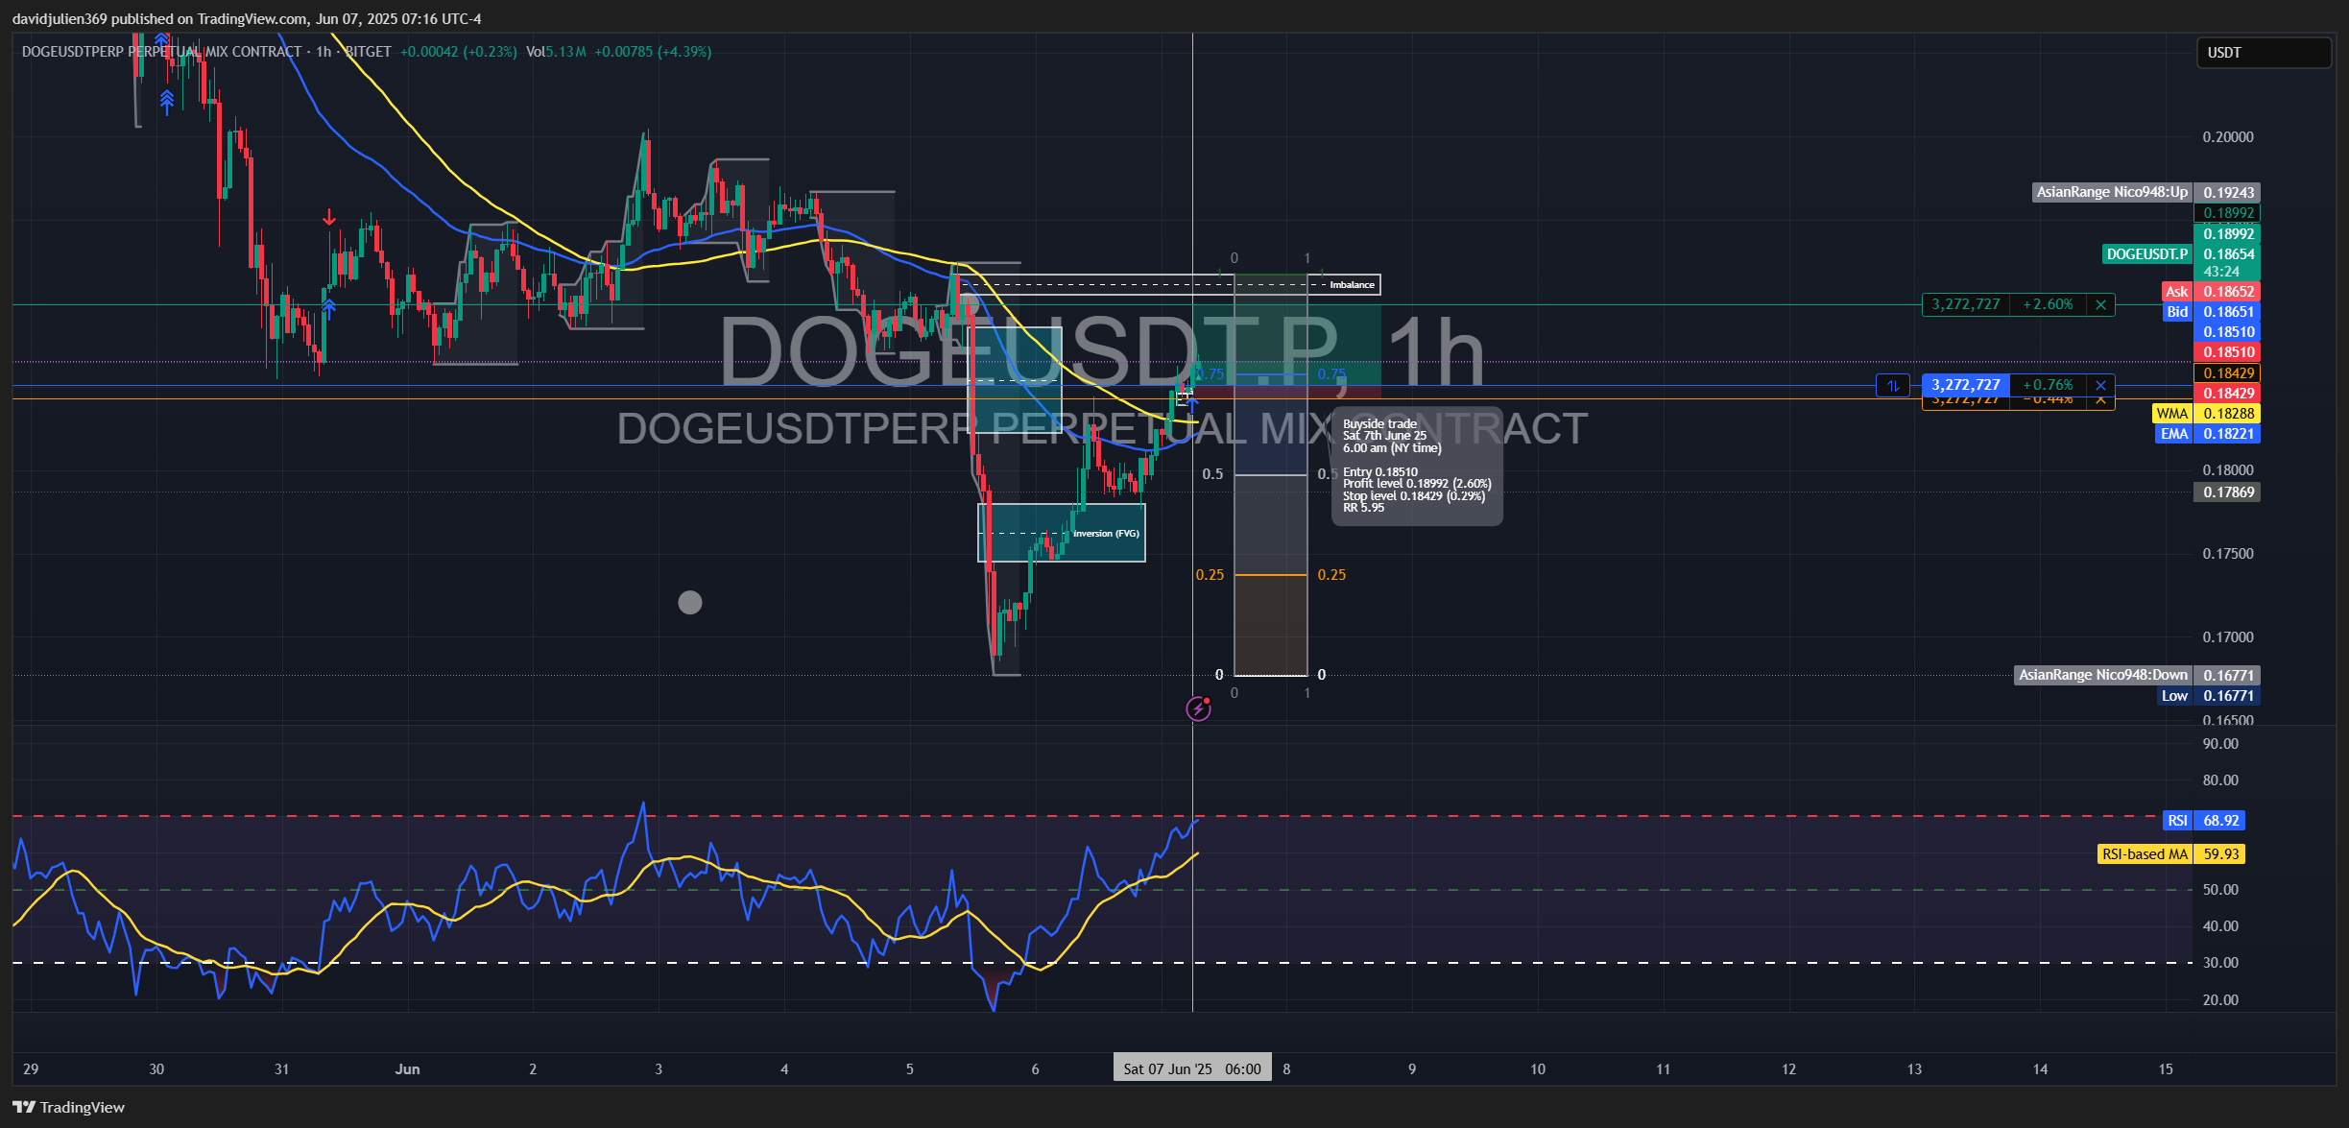Click the Ask price tag
Image resolution: width=2349 pixels, height=1128 pixels.
(2176, 292)
